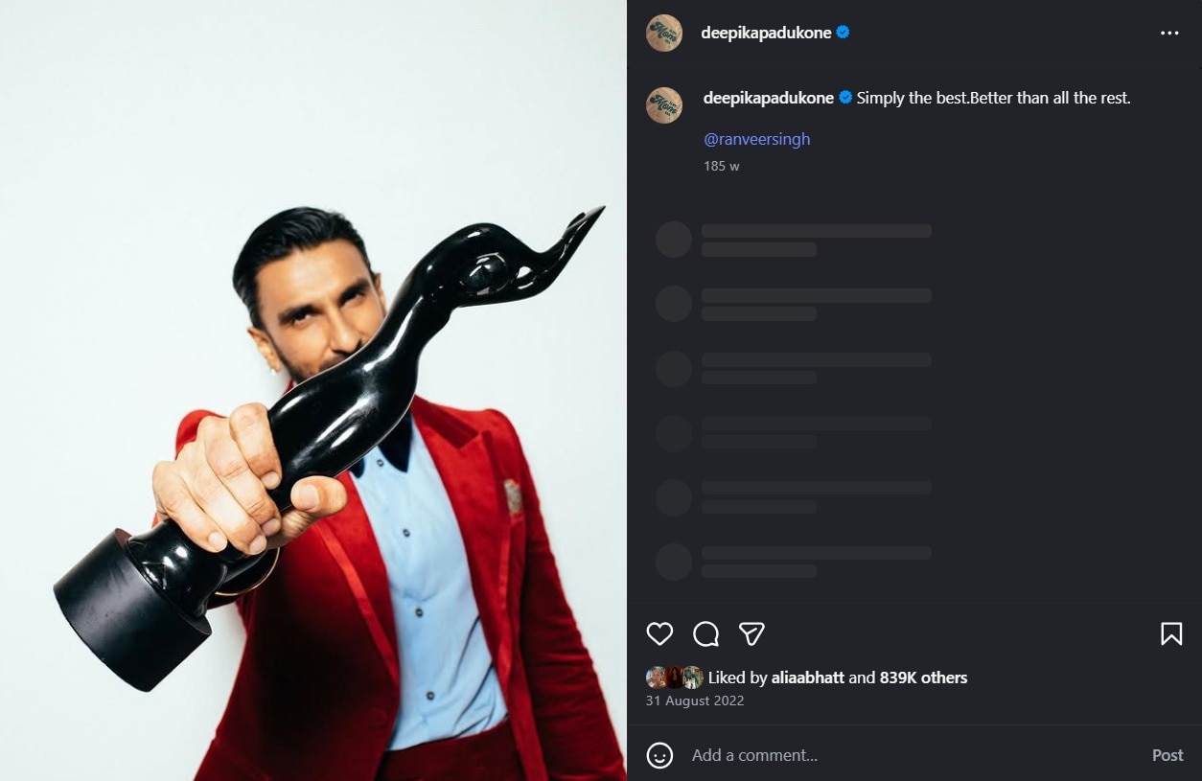View the 839K others likes list
Viewport: 1202px width, 781px height.
923,678
